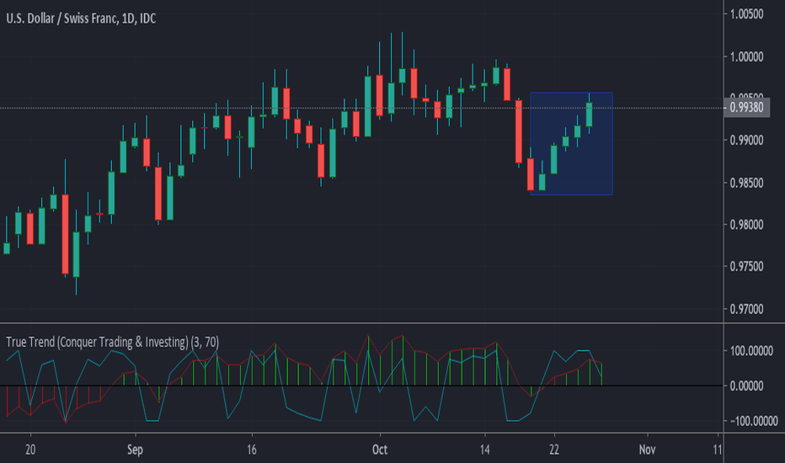Select the True Trend indicator label
Image resolution: width=785 pixels, height=463 pixels.
click(112, 343)
